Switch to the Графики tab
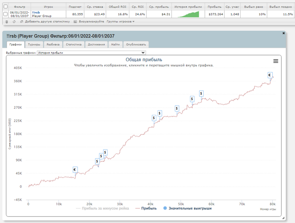The width and height of the screenshot is (295, 223). click(16, 44)
